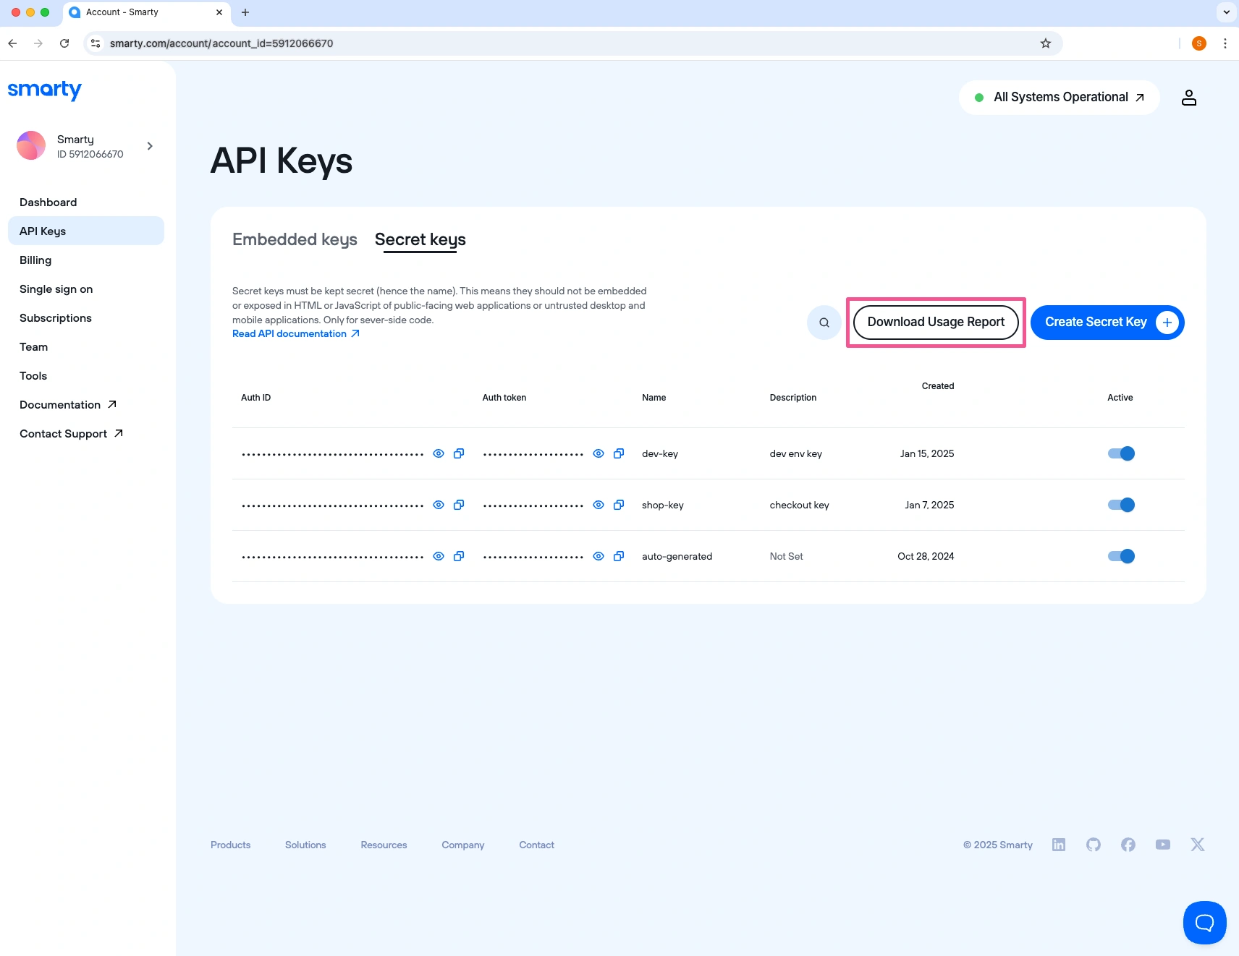Image resolution: width=1239 pixels, height=956 pixels.
Task: Visit Smarty's LinkedIn footer icon
Action: (x=1058, y=845)
